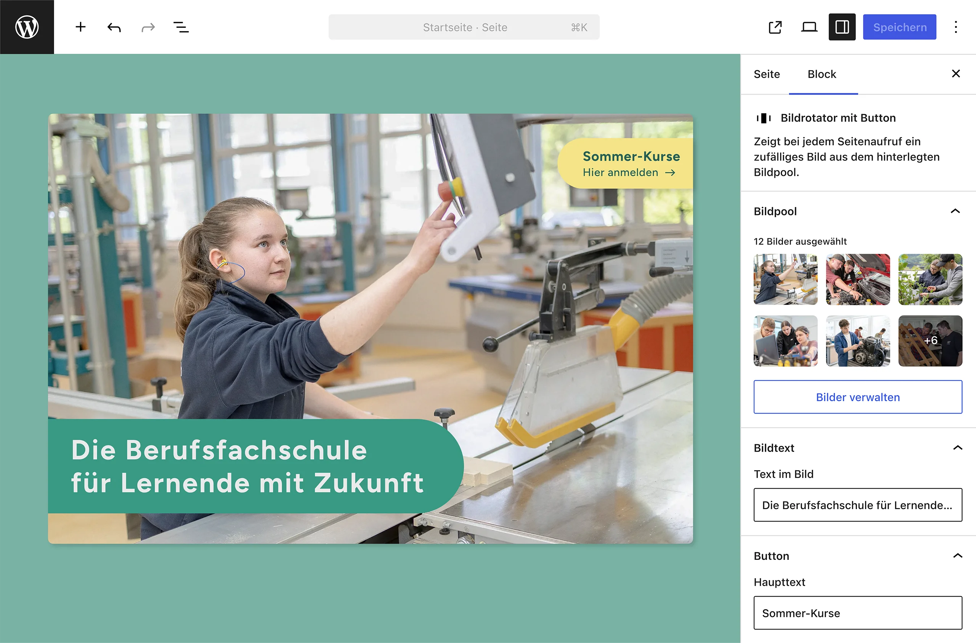Click the Sommer-Kurse button in preview
Viewport: 976px width, 643px height.
click(625, 163)
